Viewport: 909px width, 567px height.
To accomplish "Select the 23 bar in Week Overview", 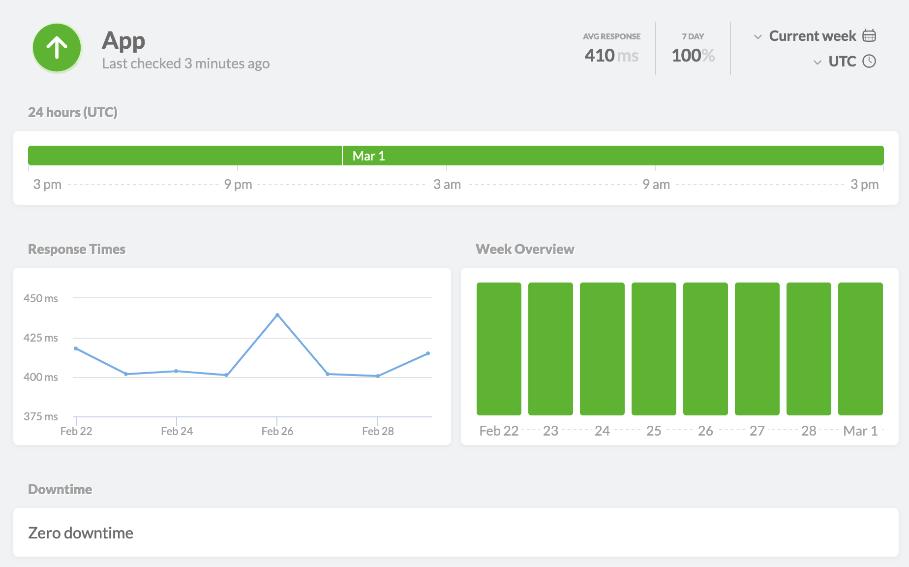I will pyautogui.click(x=550, y=348).
